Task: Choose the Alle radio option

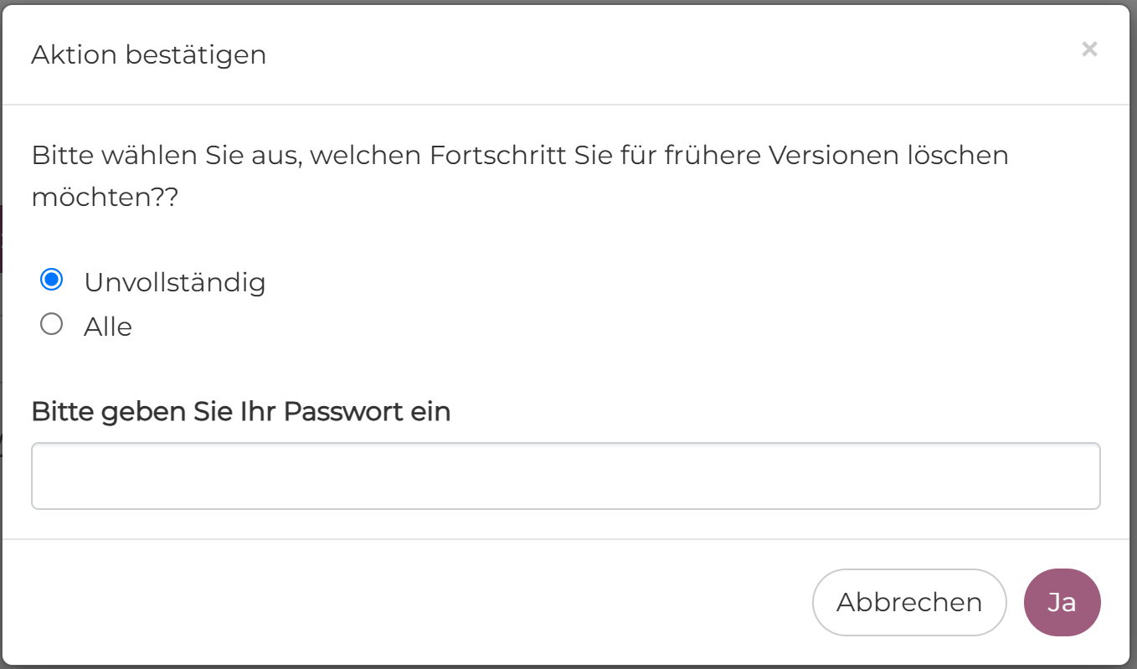Action: pos(52,324)
